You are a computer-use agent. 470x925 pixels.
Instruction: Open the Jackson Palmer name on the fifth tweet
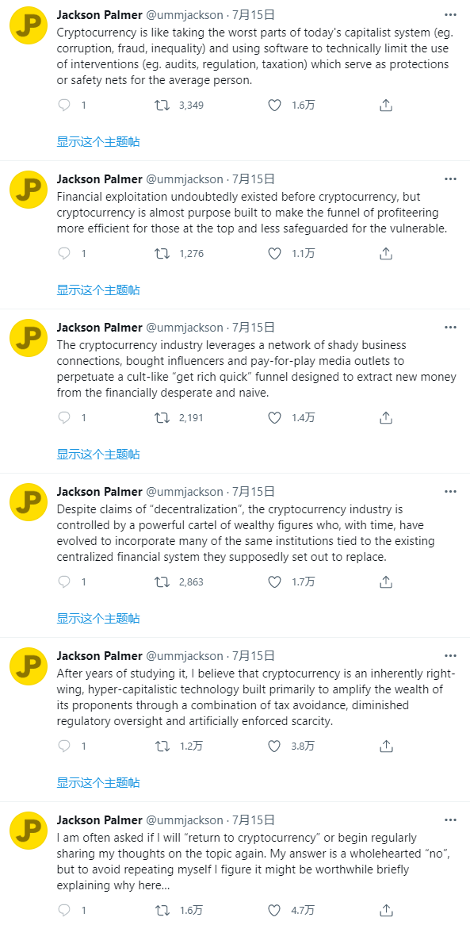(x=99, y=656)
